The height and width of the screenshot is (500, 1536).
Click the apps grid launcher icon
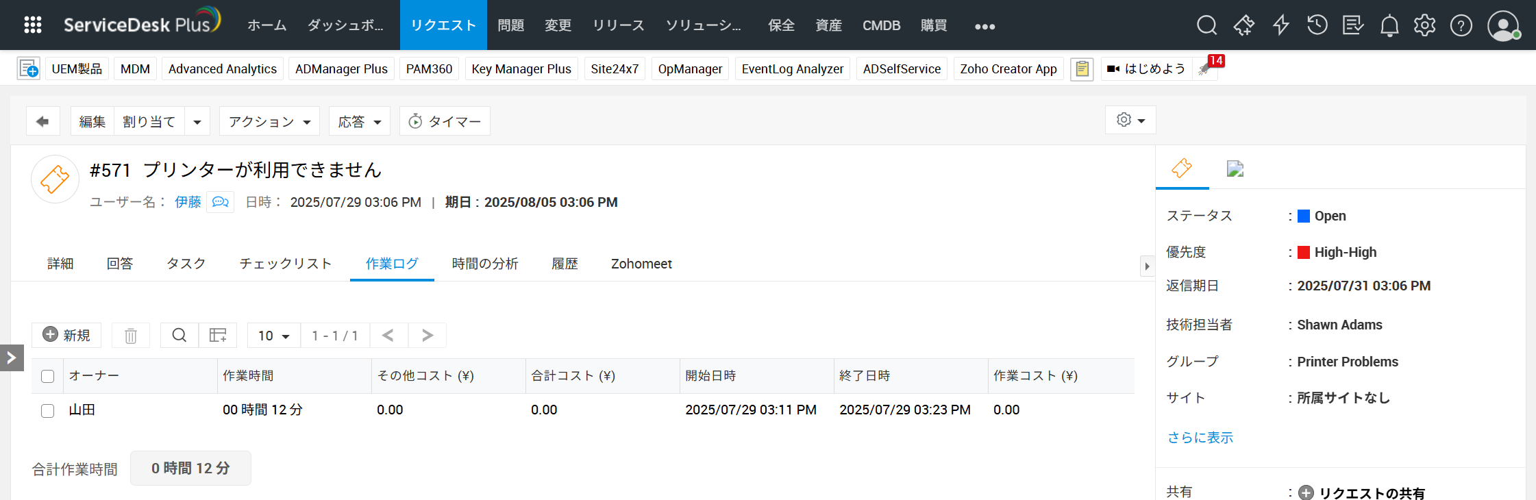(33, 25)
